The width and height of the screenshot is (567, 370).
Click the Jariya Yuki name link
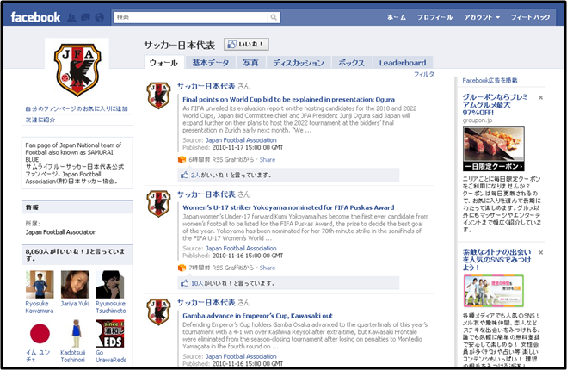click(x=75, y=304)
